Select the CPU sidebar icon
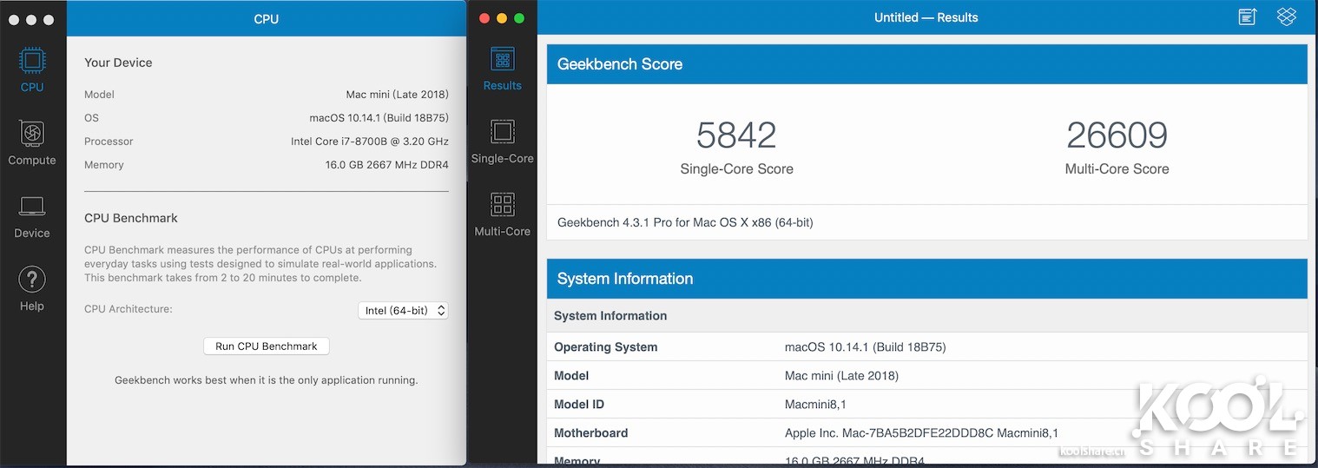 [32, 69]
